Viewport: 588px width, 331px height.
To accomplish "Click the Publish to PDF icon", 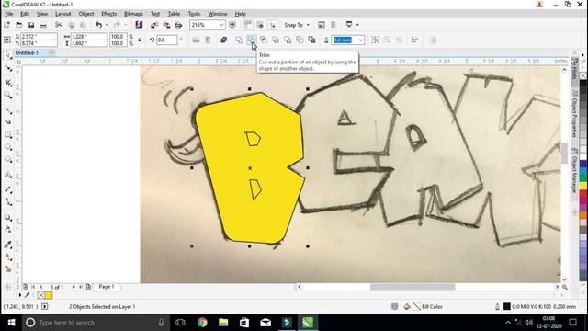I will [x=179, y=25].
